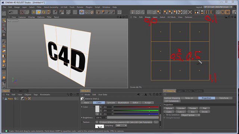
Task: Toggle the Weight Normal checkbox
Action: tap(164, 118)
